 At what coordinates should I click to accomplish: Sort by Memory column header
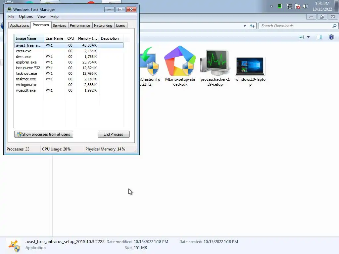(x=87, y=38)
